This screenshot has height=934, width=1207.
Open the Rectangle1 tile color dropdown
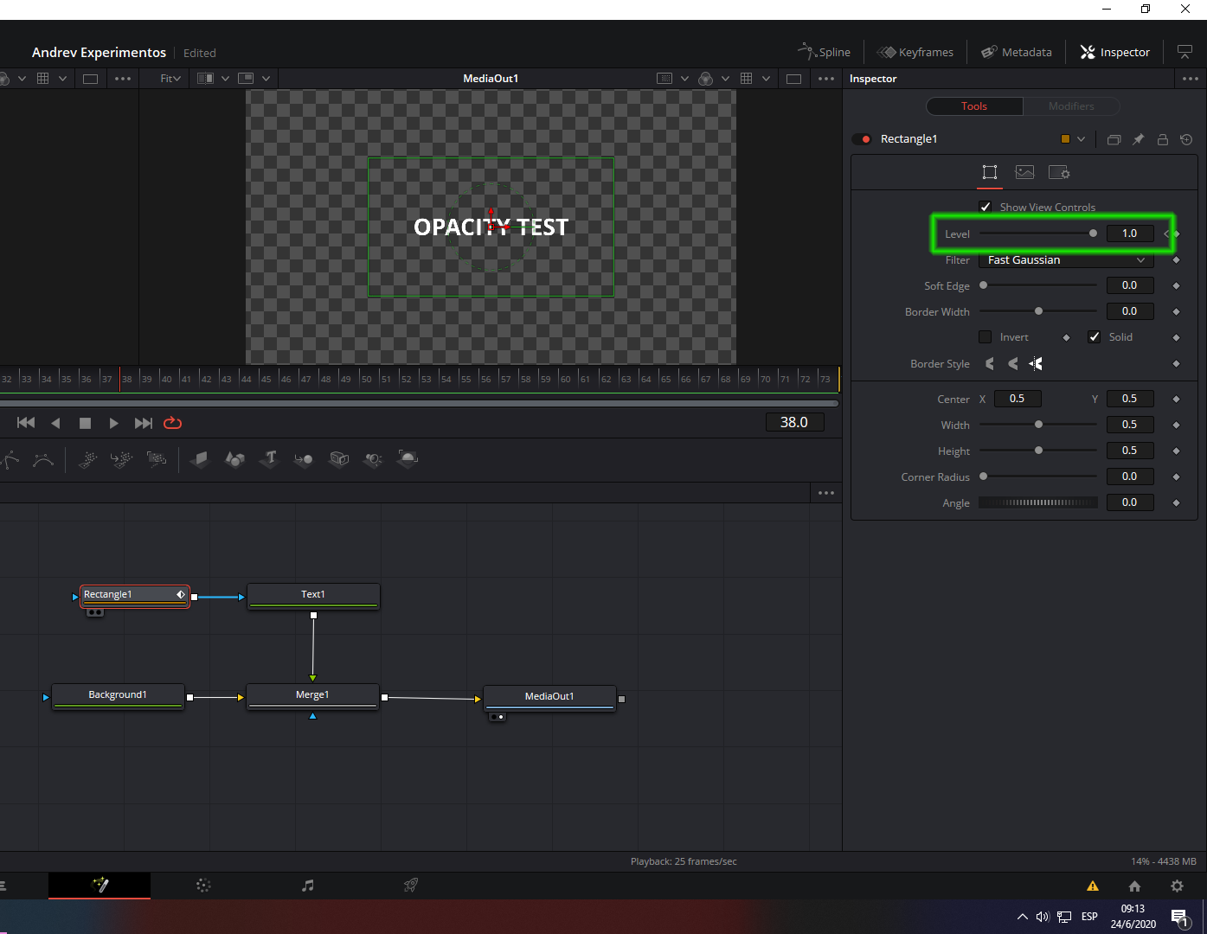pos(1081,139)
